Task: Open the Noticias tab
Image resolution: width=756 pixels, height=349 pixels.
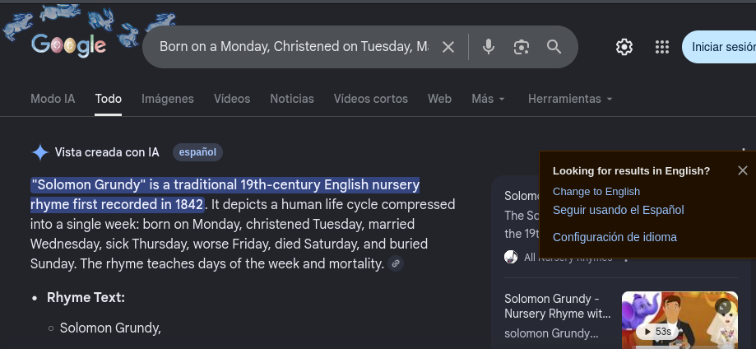Action: click(292, 99)
